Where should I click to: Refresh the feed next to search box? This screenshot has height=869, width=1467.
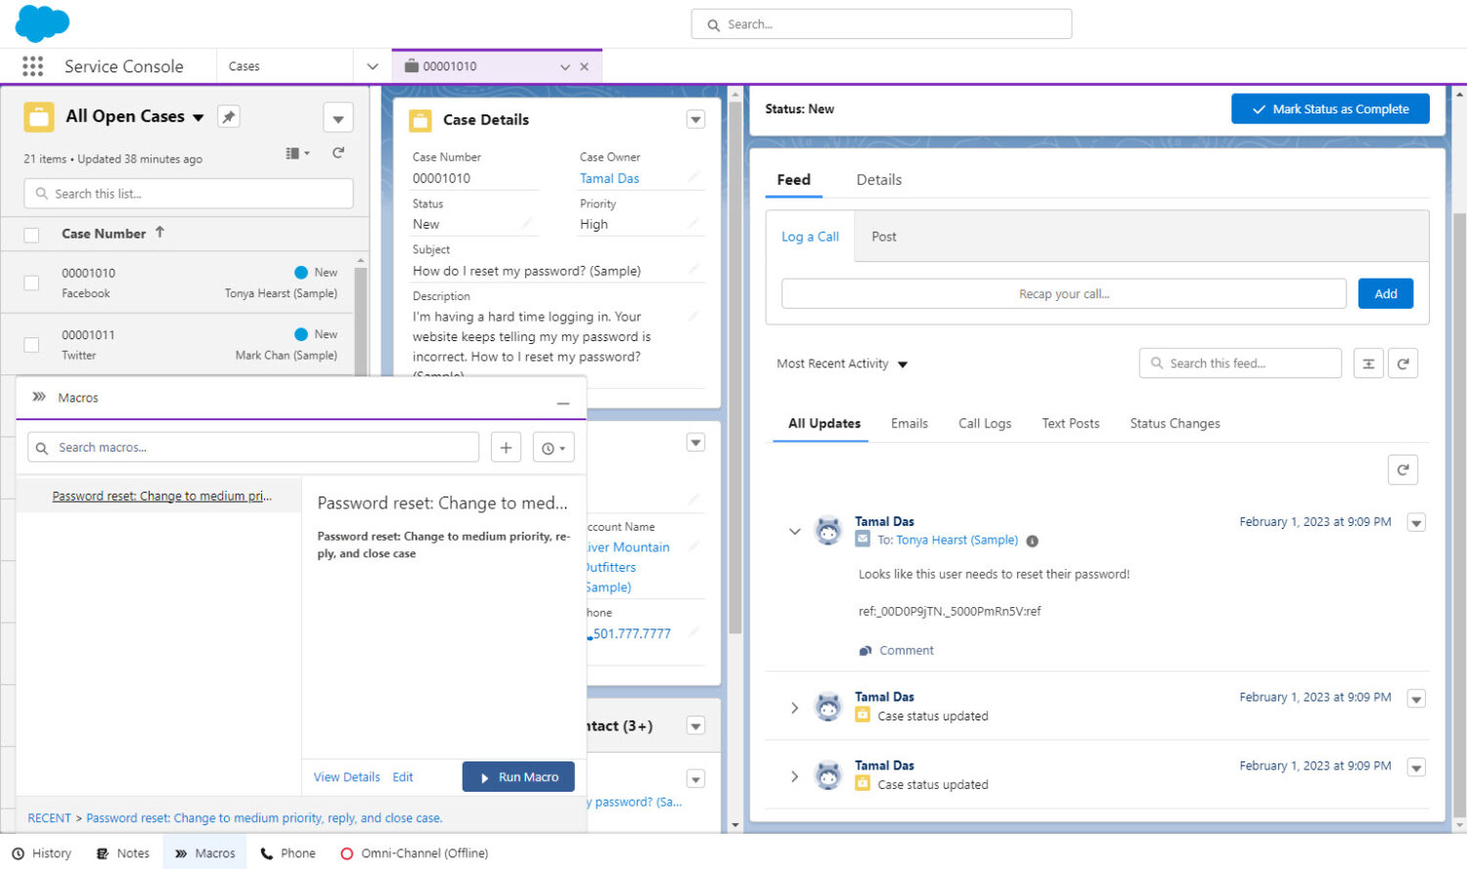1402,364
